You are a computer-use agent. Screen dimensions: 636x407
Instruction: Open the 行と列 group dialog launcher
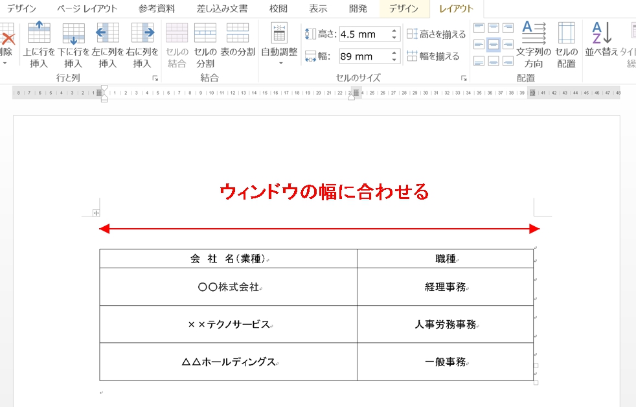tap(155, 78)
